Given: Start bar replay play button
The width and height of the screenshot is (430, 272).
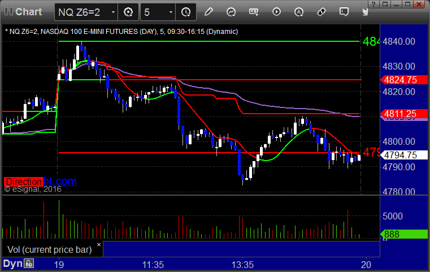Looking at the screenshot, I should click(x=276, y=12).
